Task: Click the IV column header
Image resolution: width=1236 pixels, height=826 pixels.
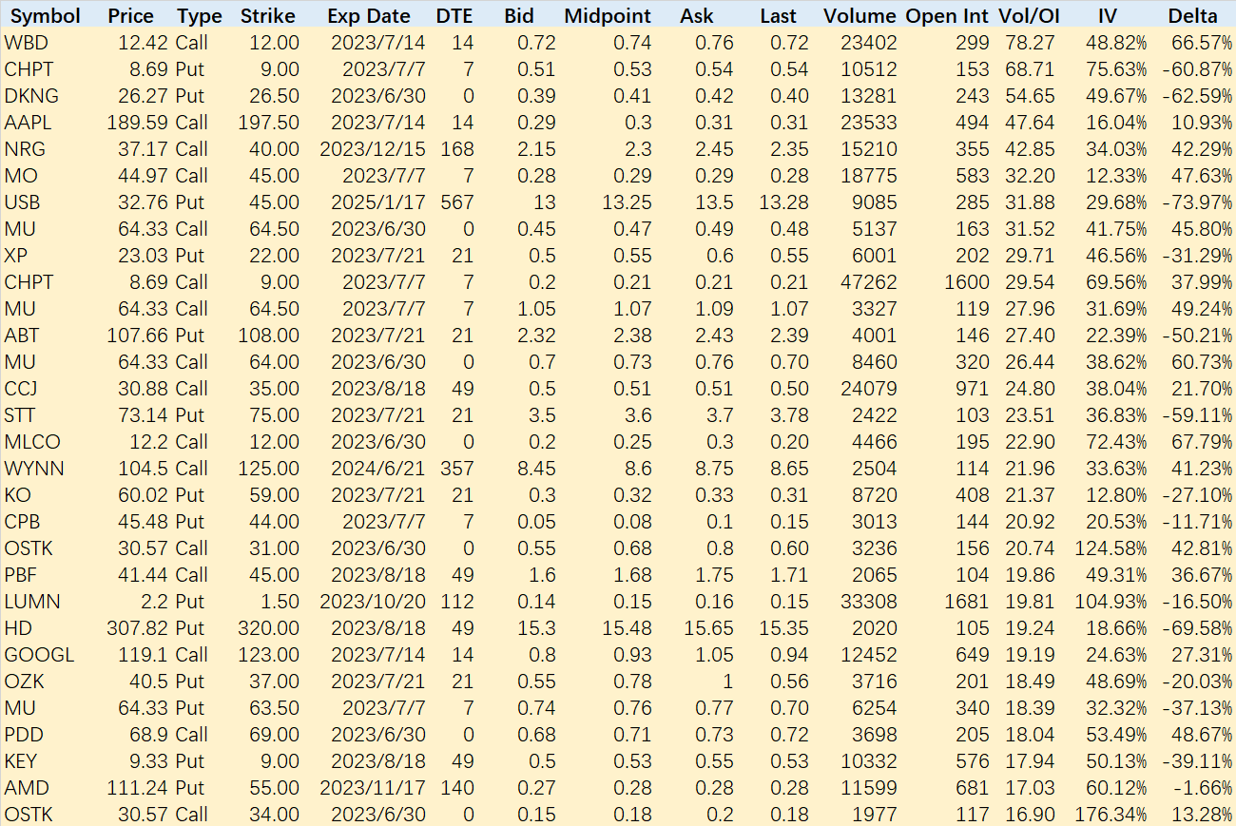Action: pos(1107,16)
